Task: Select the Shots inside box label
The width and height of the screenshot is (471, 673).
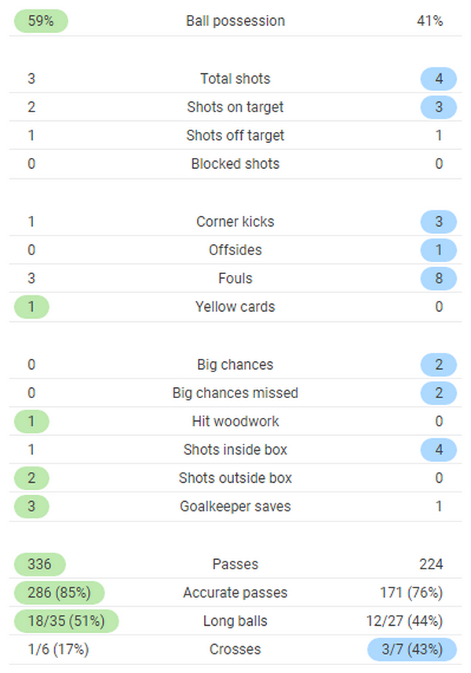Action: [235, 449]
